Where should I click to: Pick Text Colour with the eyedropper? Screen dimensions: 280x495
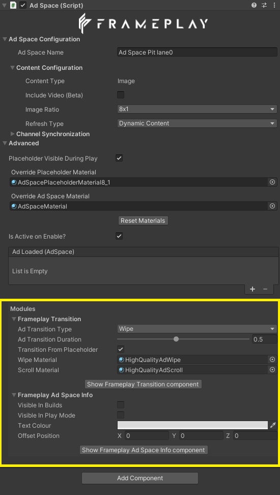273,425
